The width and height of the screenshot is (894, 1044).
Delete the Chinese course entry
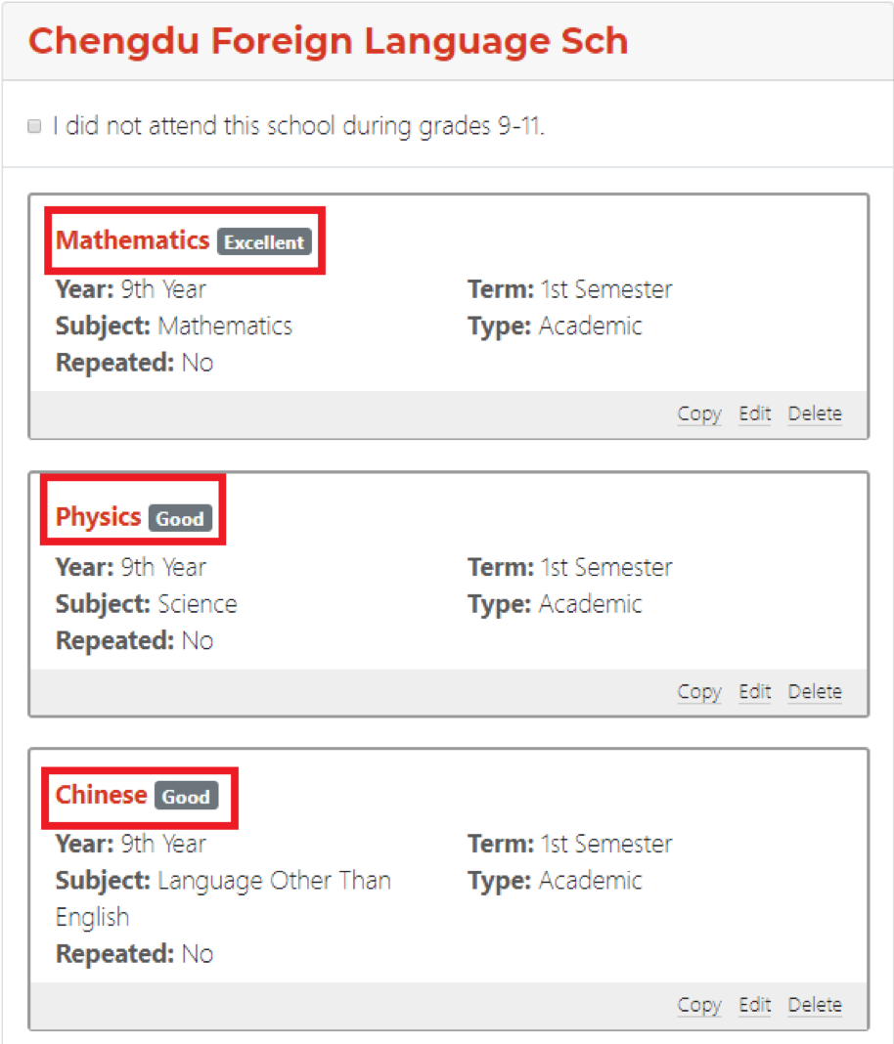[815, 1005]
